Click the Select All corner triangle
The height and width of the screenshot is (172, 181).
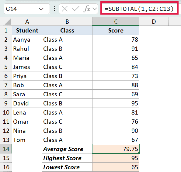pyautogui.click(x=8, y=22)
